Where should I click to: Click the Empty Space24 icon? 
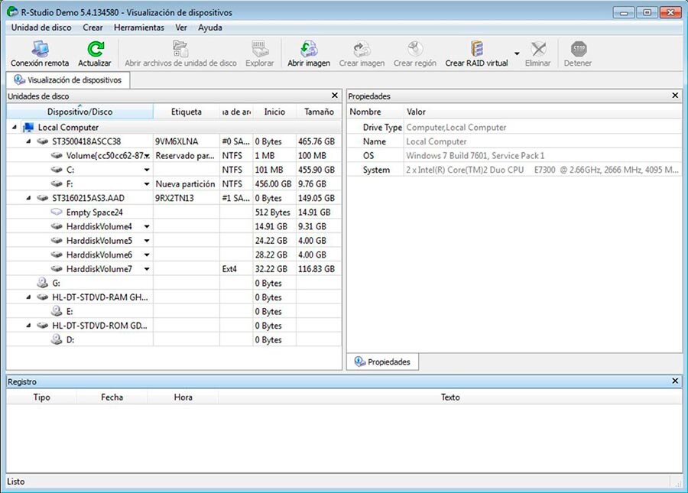click(57, 212)
